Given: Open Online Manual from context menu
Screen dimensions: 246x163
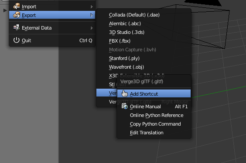Looking at the screenshot, I should [x=154, y=106].
